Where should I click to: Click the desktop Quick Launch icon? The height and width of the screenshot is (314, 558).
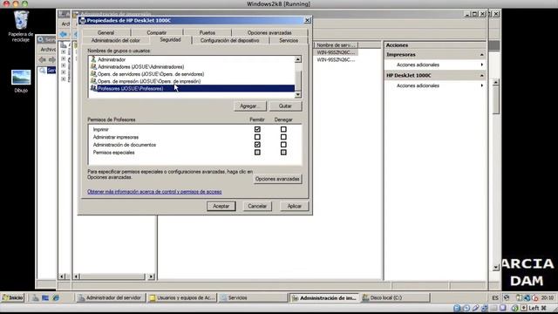pyautogui.click(x=45, y=298)
